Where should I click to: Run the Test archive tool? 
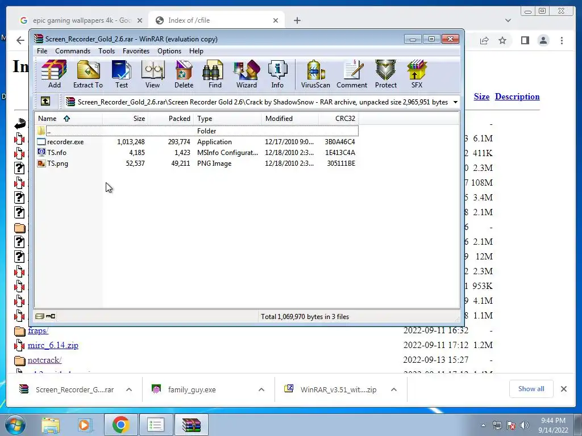click(x=122, y=74)
